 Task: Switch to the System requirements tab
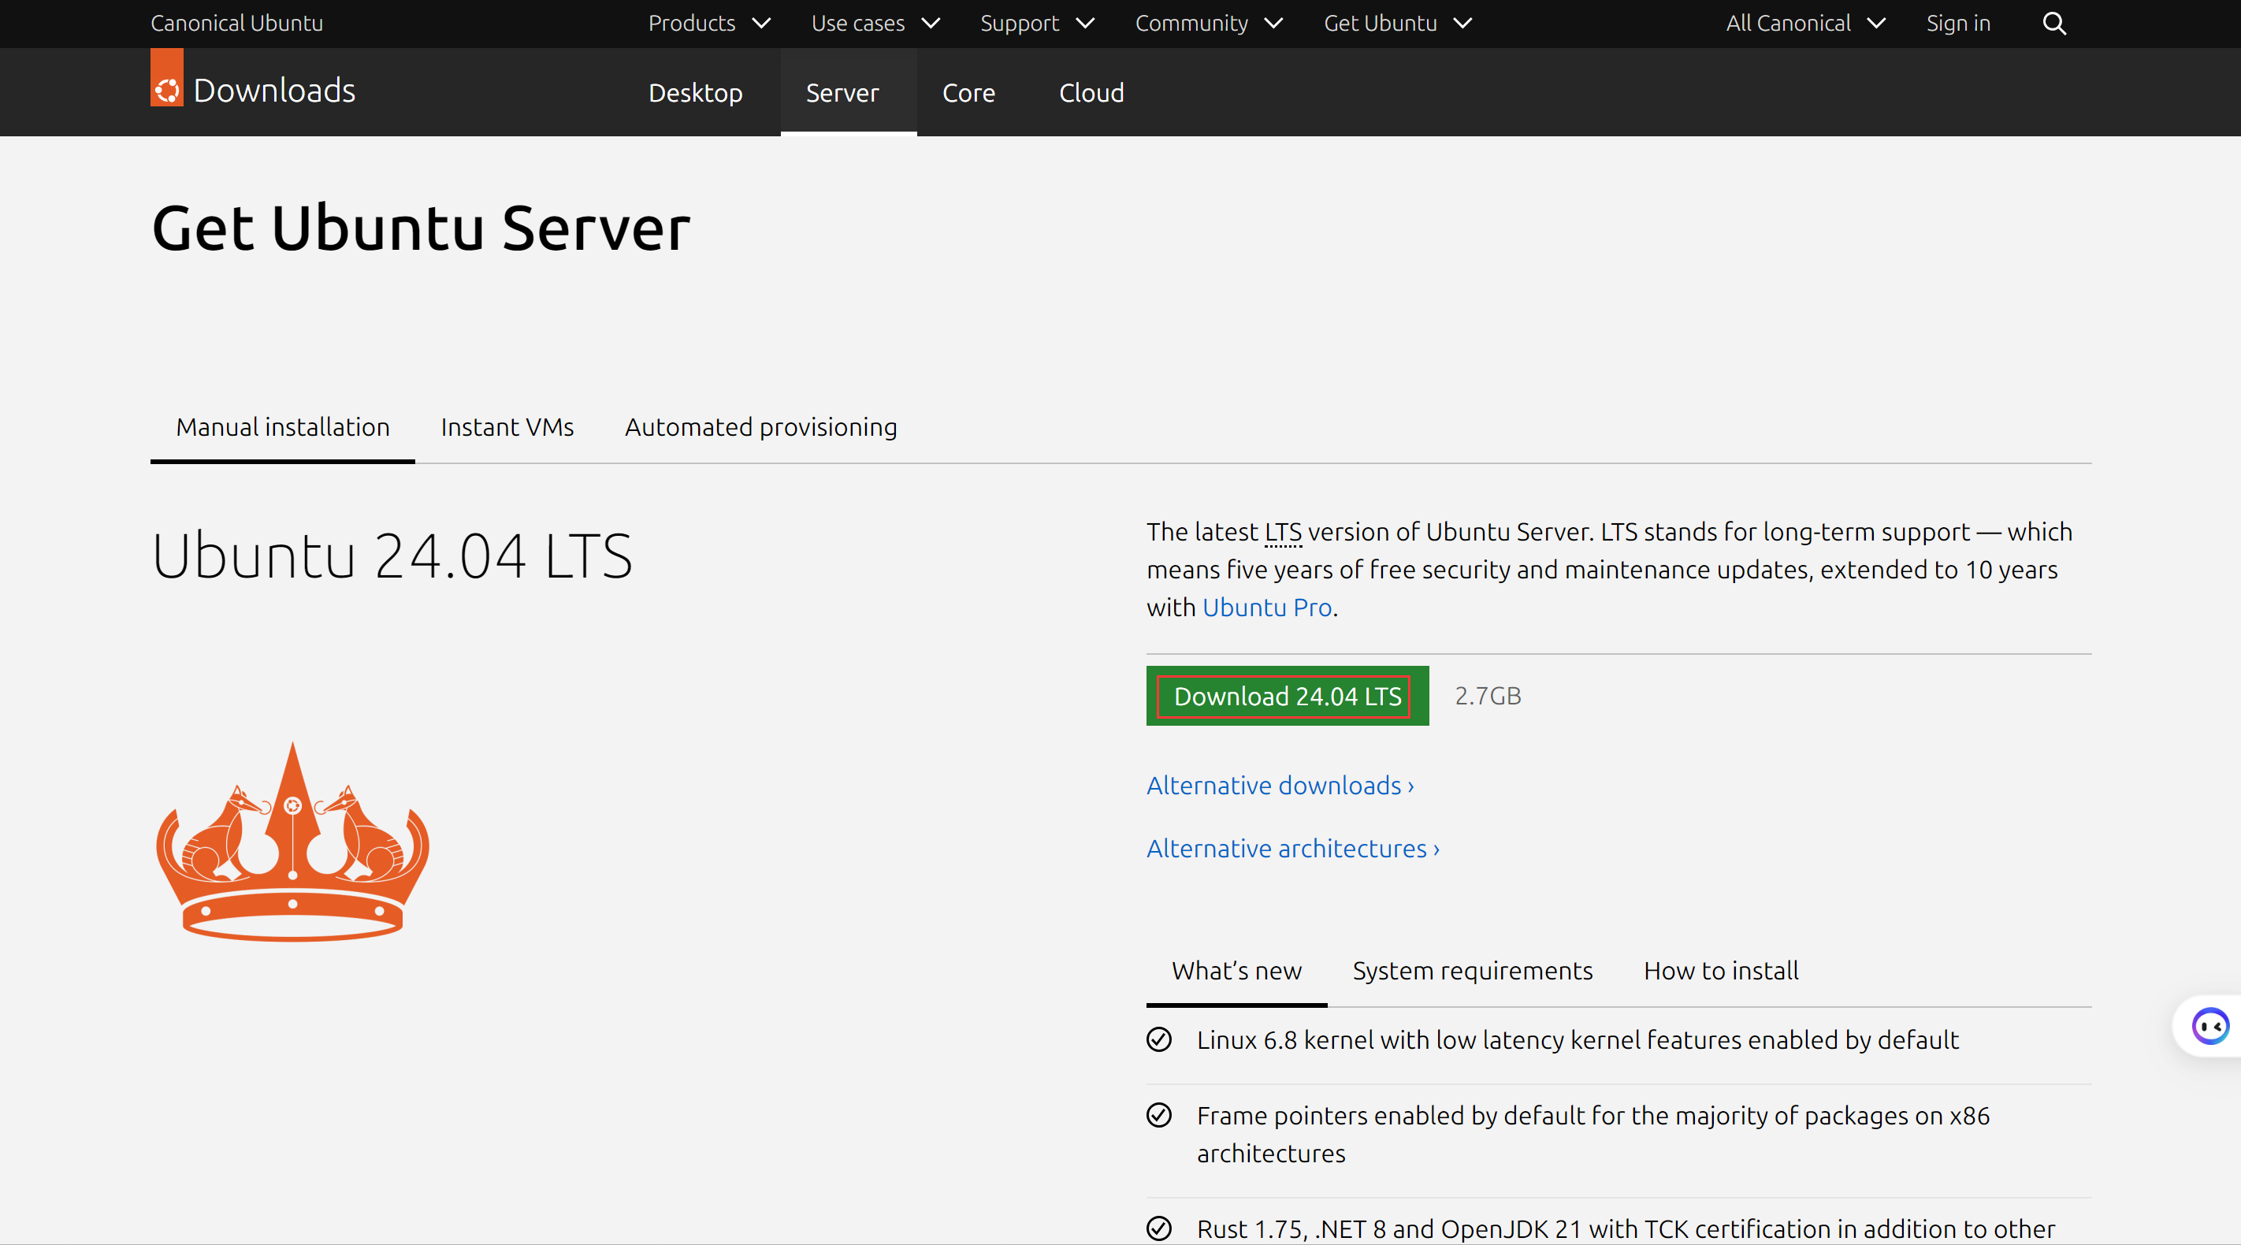pyautogui.click(x=1472, y=971)
